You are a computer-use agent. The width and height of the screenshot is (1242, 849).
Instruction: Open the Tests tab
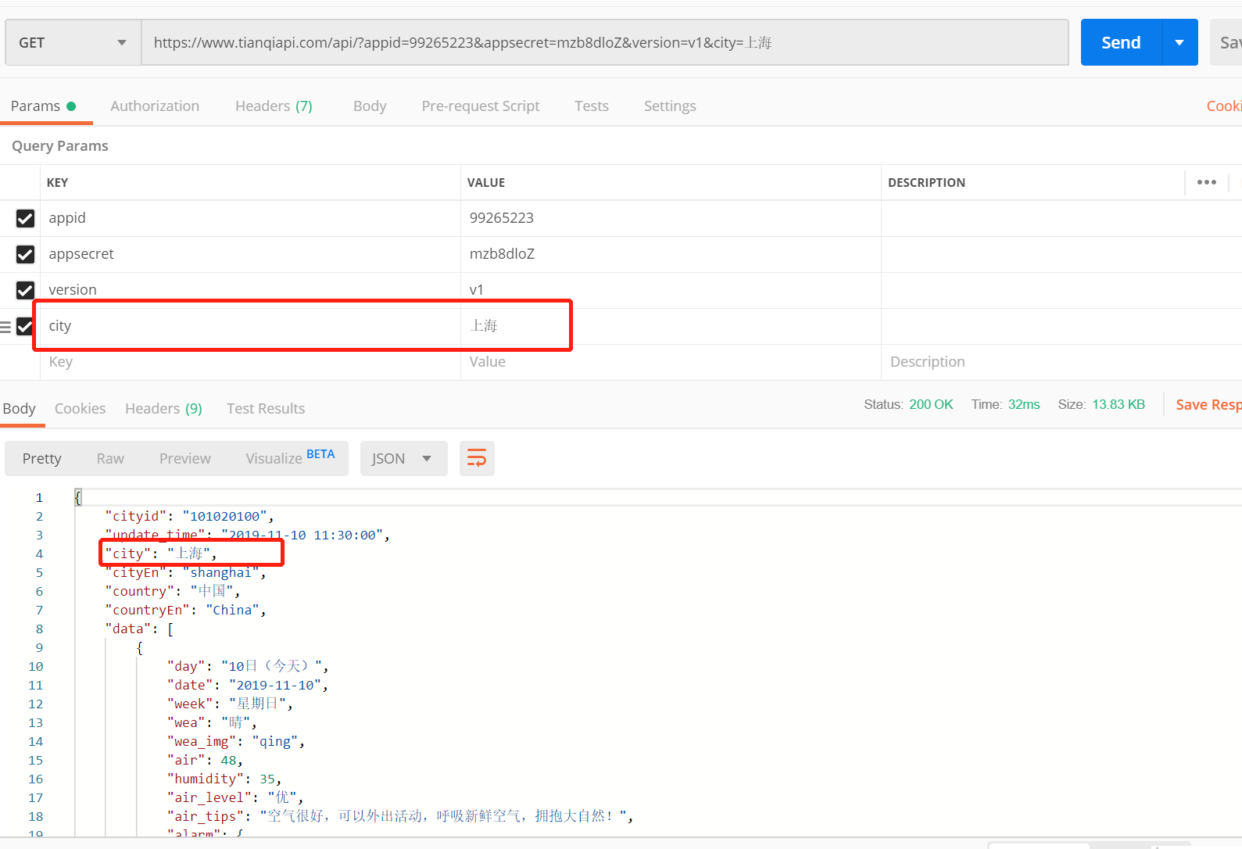tap(592, 106)
